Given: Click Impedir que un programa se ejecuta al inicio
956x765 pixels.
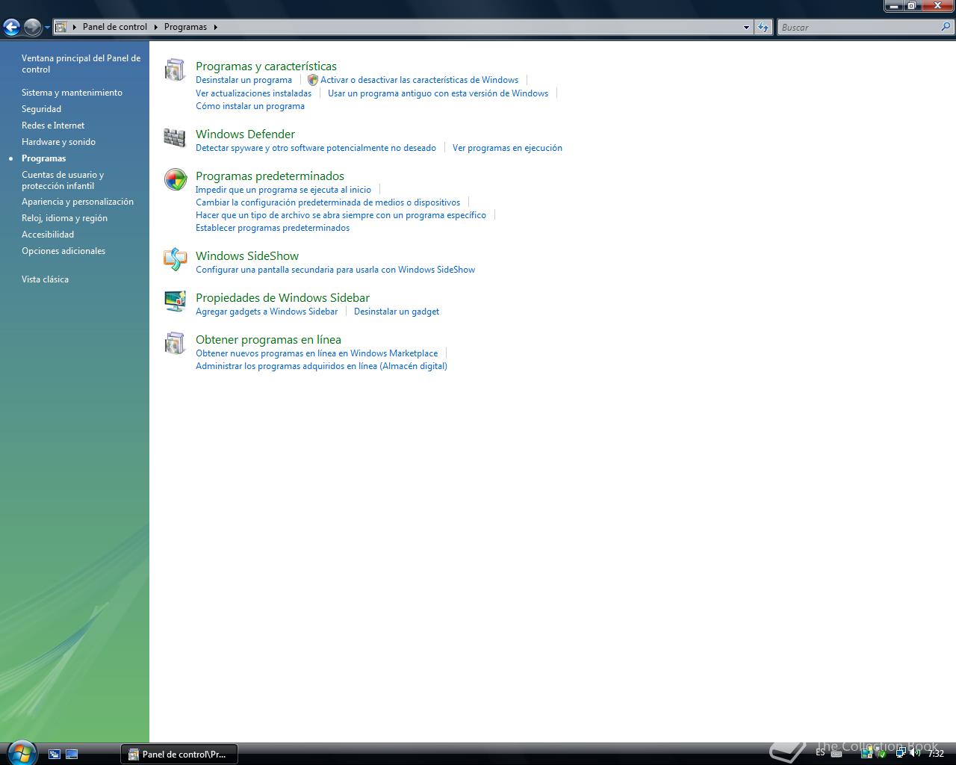Looking at the screenshot, I should (x=283, y=190).
